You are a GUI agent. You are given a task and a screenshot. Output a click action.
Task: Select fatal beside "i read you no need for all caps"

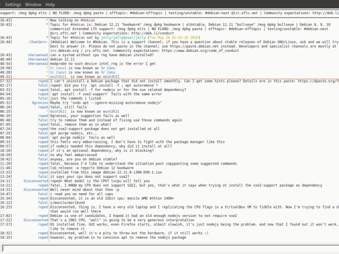click(x=43, y=194)
